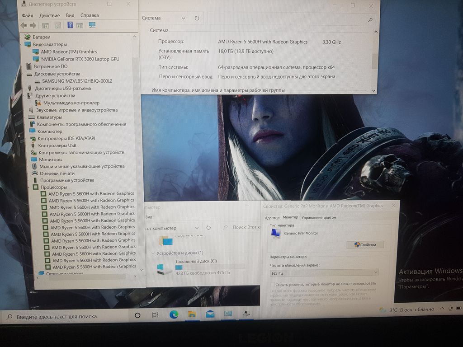Image resolution: width=463 pixels, height=347 pixels.
Task: Select the first AMD Ryzen 5 5600H processor entry
Action: point(91,194)
